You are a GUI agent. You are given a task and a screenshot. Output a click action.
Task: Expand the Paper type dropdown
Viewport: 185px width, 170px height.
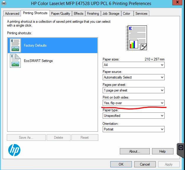tap(134, 116)
